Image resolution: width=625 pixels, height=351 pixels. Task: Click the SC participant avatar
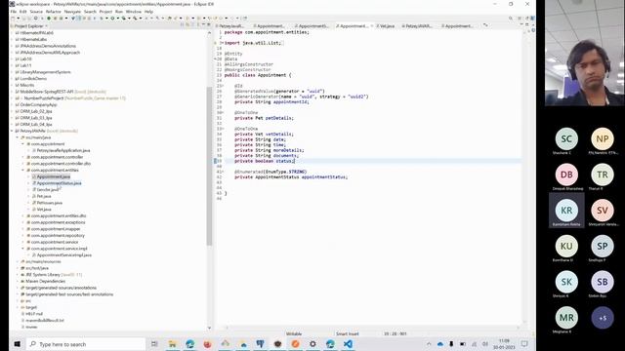pos(566,138)
